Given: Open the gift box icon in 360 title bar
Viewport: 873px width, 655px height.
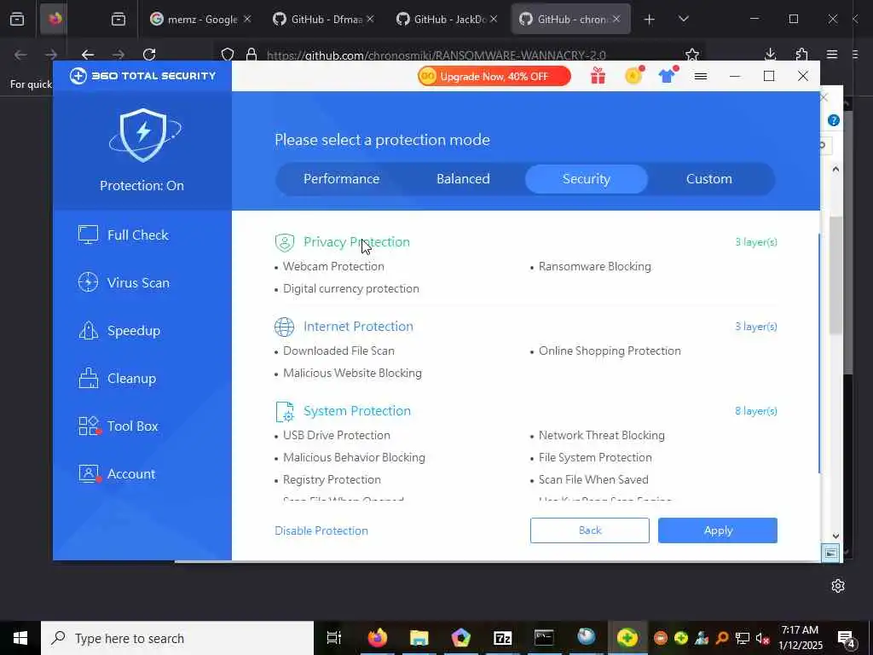Looking at the screenshot, I should tap(598, 76).
